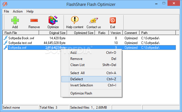Image resolution: width=182 pixels, height=112 pixels.
Task: Click the 14,420 Byte size cell
Action: [57, 38]
